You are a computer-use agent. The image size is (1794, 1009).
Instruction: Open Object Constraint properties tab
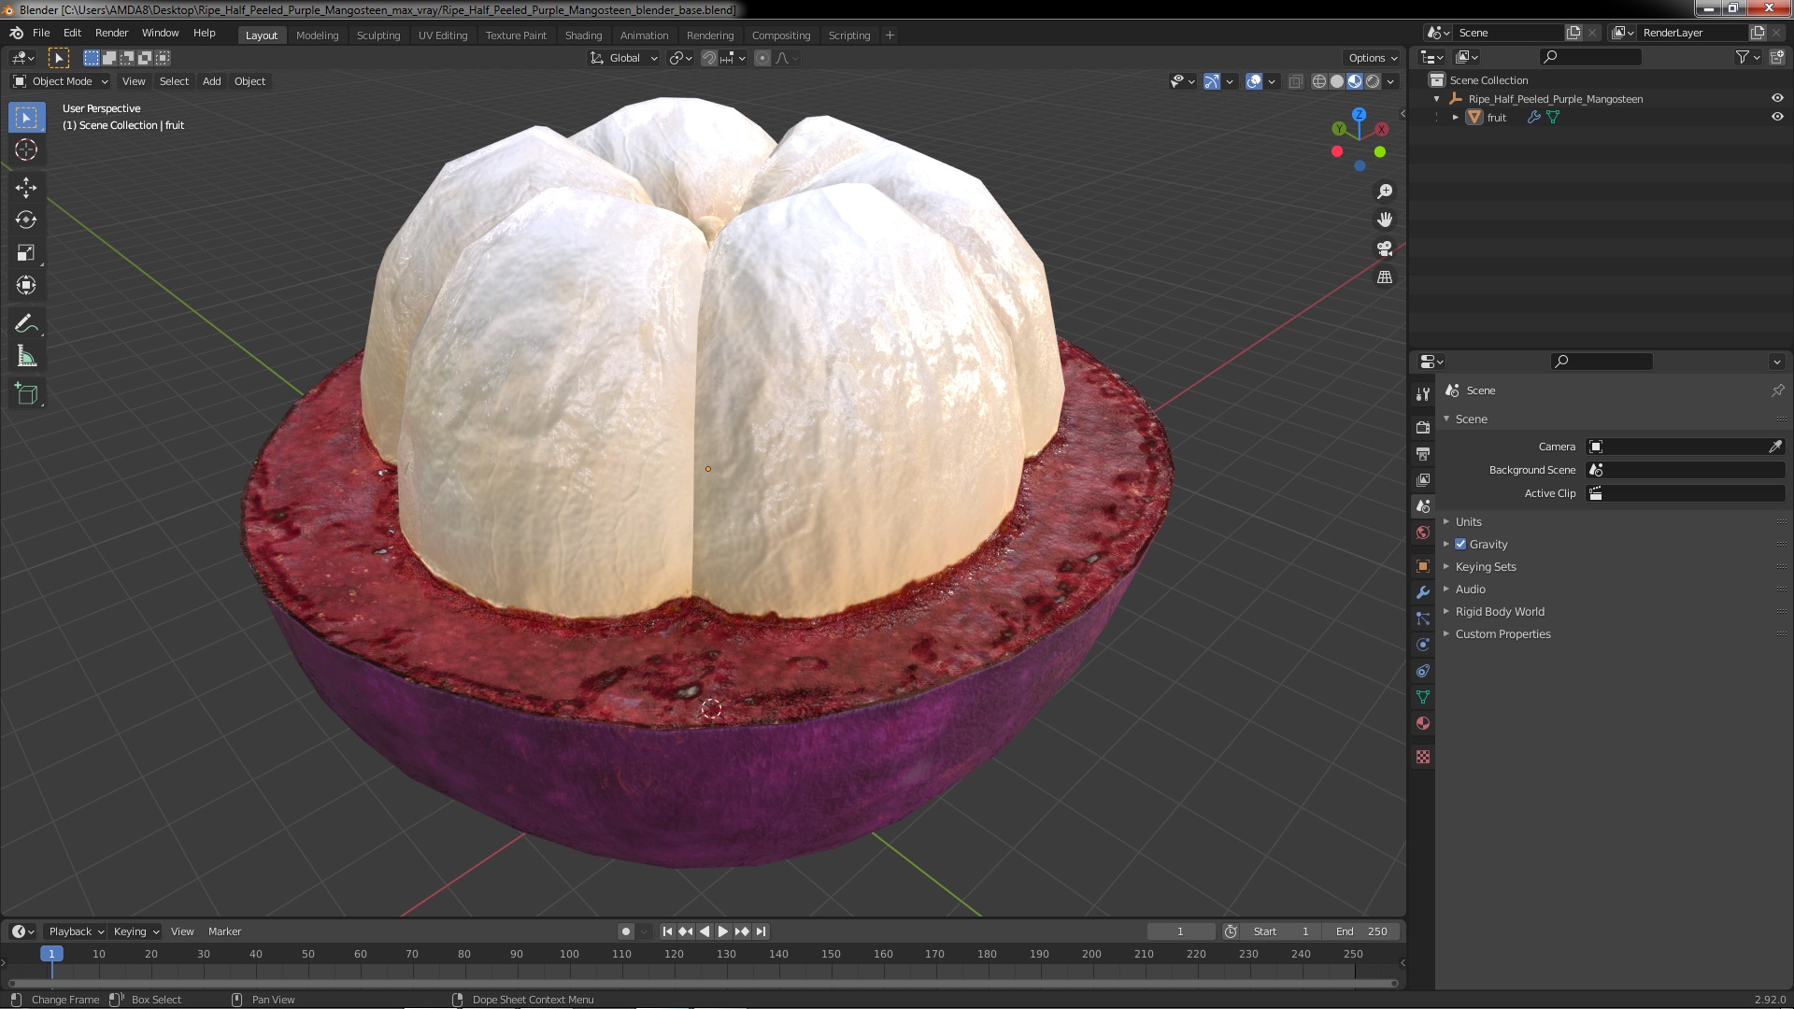pyautogui.click(x=1423, y=671)
